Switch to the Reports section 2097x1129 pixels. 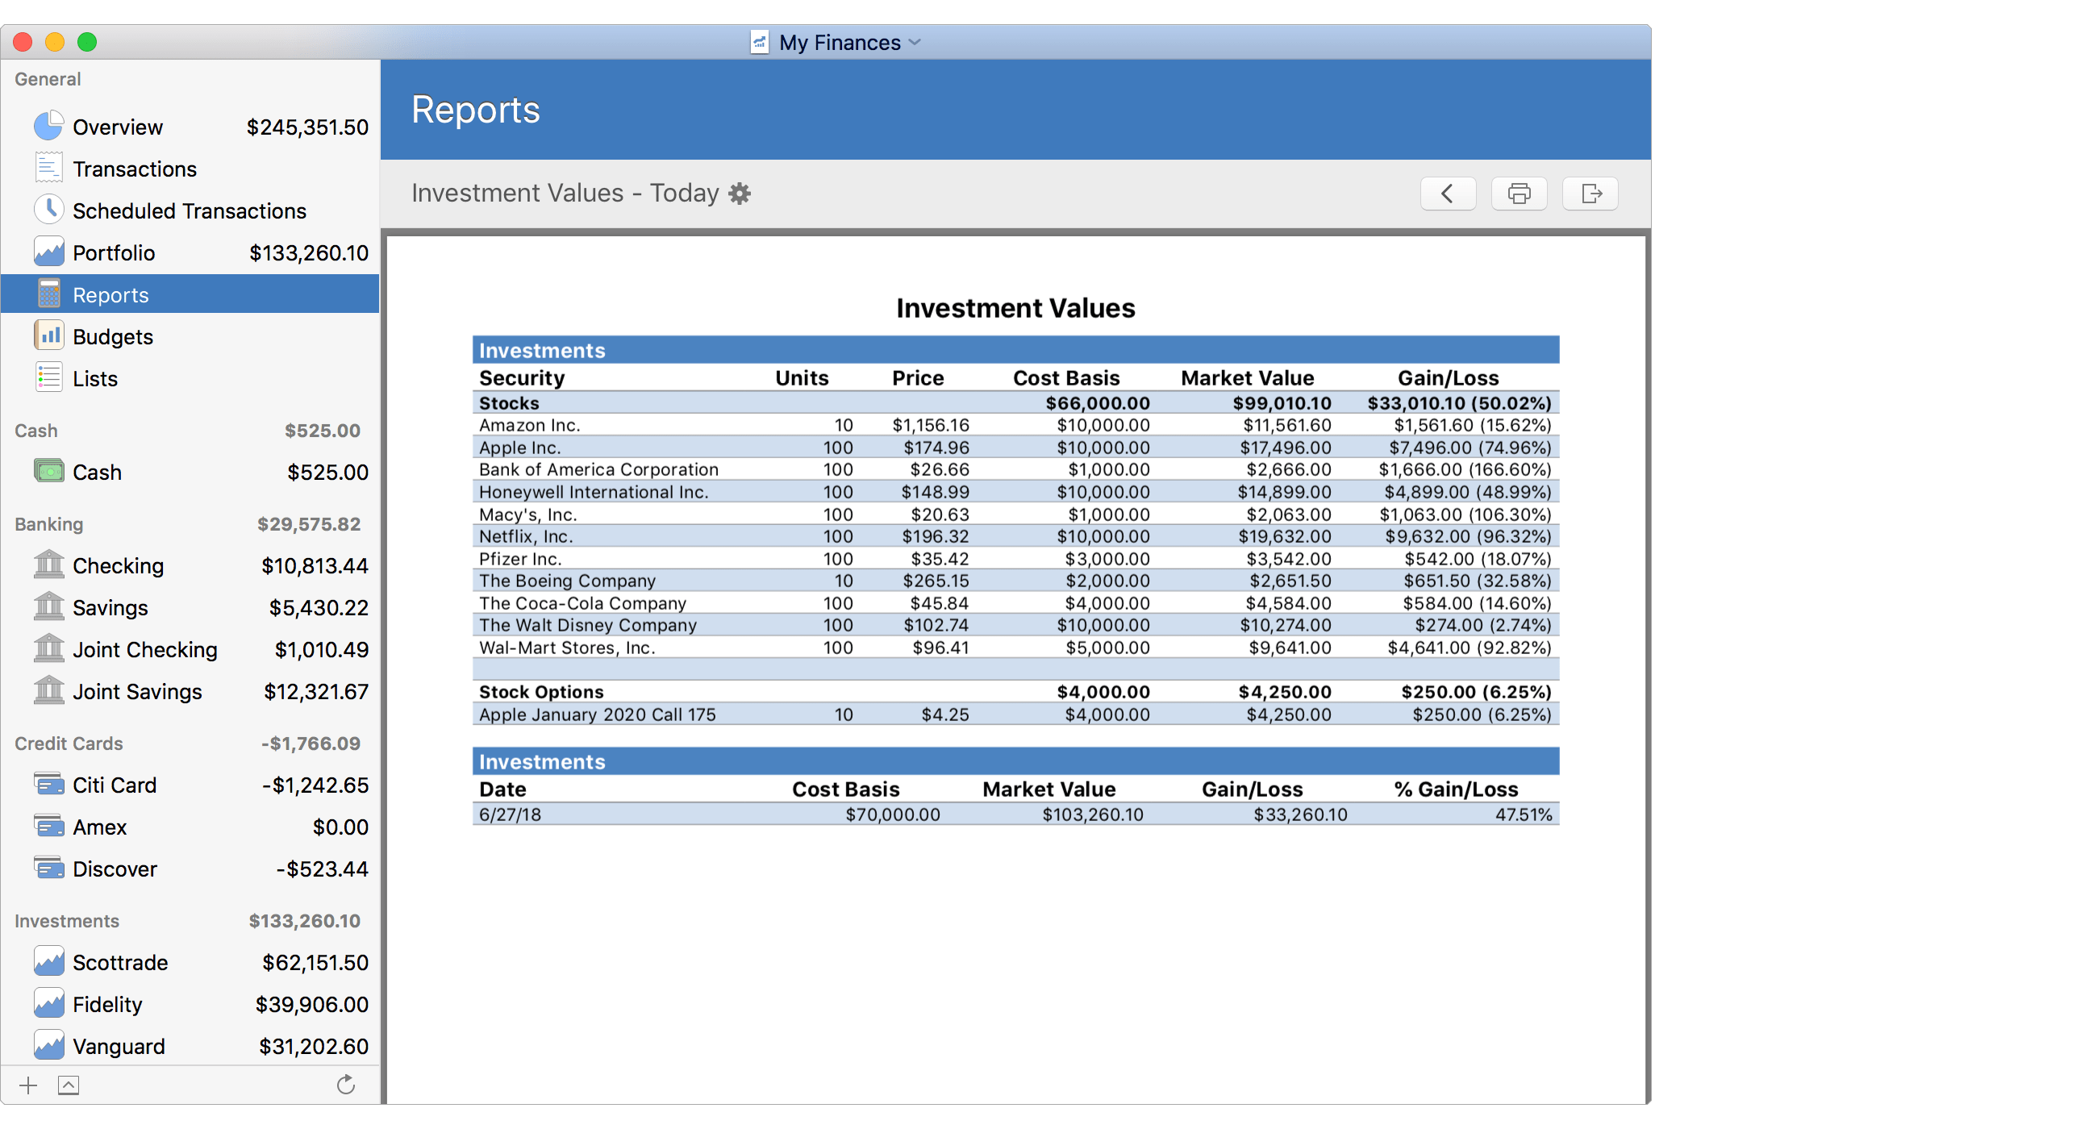coord(110,294)
